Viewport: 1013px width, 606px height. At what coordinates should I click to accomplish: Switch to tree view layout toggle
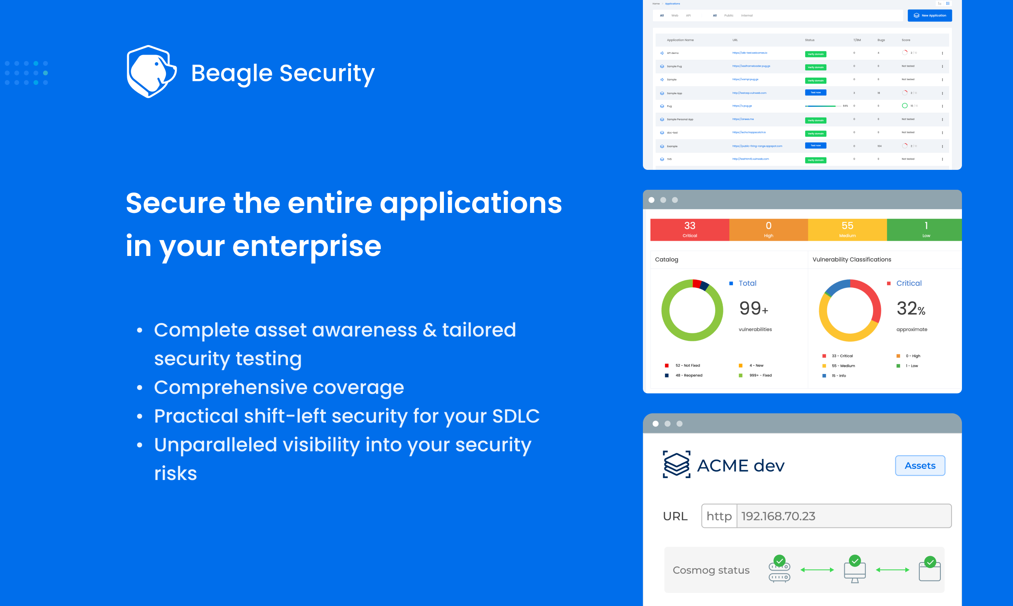click(x=940, y=3)
